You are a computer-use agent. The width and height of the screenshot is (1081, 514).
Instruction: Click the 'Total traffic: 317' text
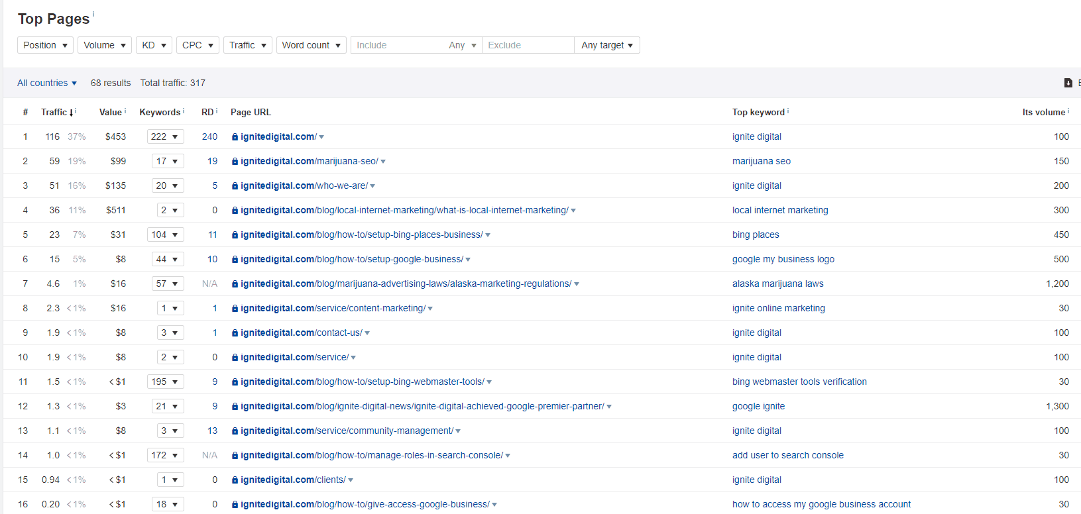tap(173, 83)
